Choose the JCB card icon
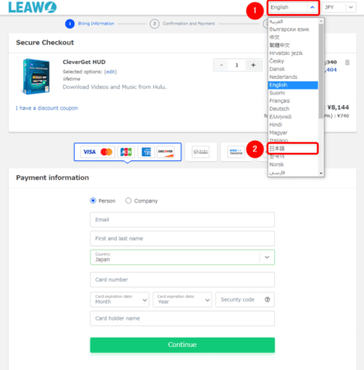This screenshot has height=370, width=364. pos(126,151)
